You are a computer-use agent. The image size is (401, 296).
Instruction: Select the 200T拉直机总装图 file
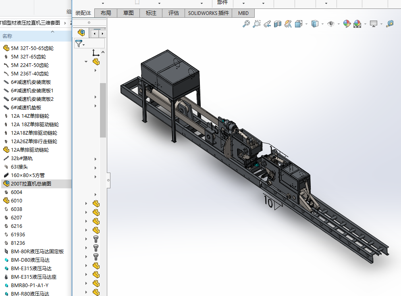(31, 184)
